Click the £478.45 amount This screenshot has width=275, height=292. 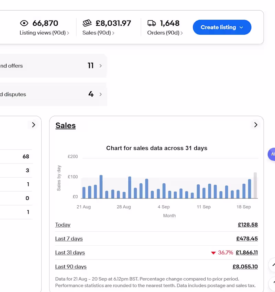[247, 239]
